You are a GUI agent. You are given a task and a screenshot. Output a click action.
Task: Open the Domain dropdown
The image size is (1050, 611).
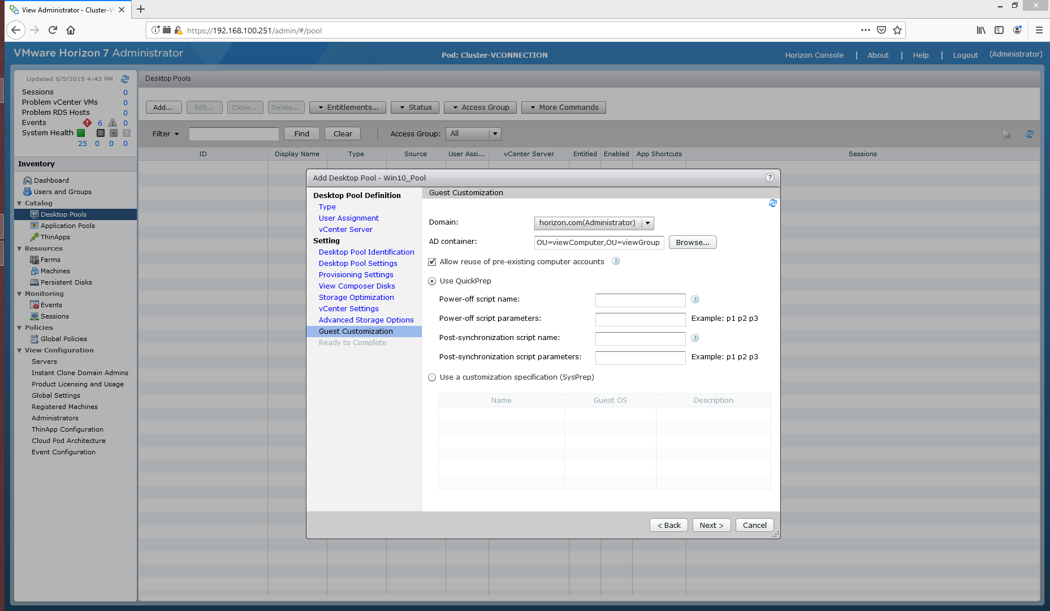pyautogui.click(x=647, y=223)
